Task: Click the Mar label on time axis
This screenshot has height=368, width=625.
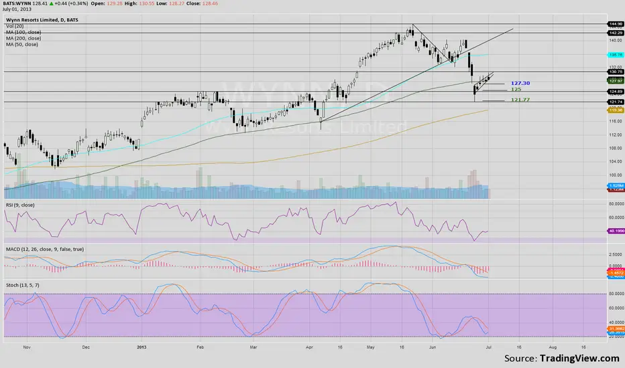Action: click(x=253, y=347)
